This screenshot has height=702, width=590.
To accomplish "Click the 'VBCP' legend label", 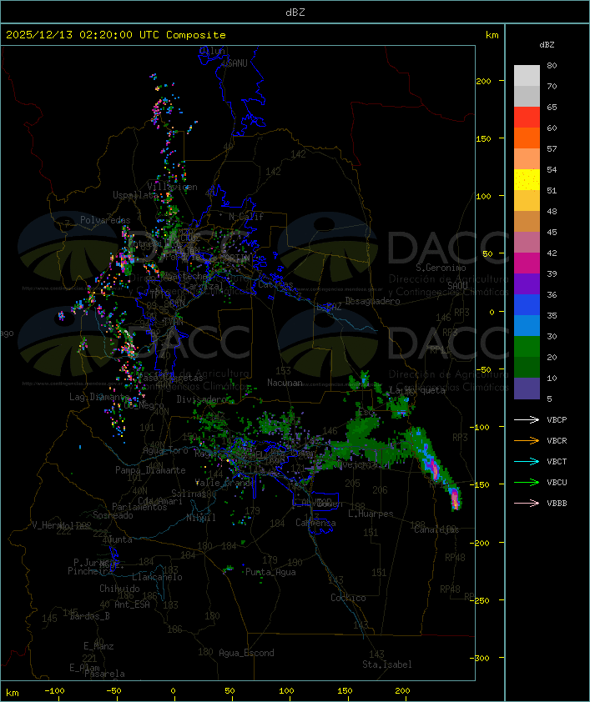I will pos(557,420).
